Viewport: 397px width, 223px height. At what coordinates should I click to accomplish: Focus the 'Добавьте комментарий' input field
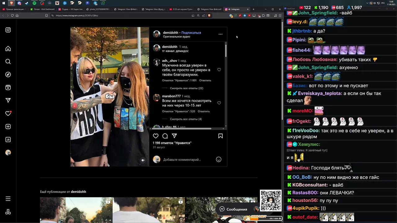188,160
